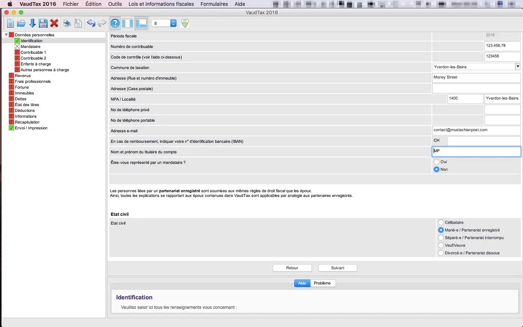Open the Aide menu in menu bar

(x=240, y=4)
